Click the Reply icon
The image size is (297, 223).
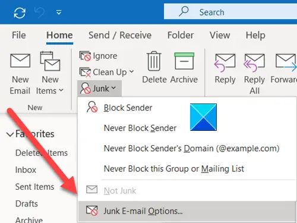[x=225, y=63]
